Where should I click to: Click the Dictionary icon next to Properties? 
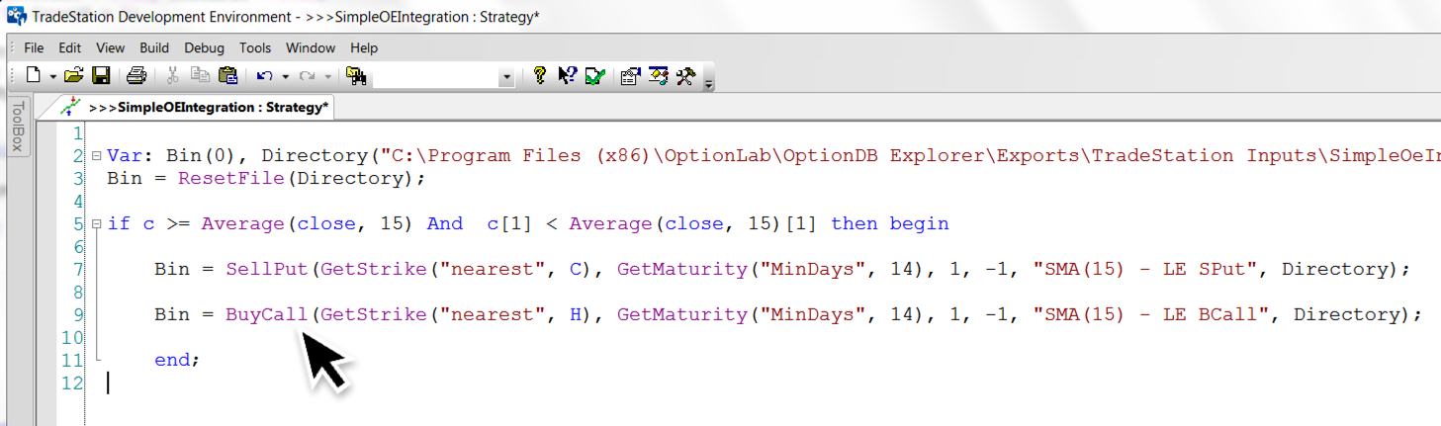pyautogui.click(x=659, y=76)
